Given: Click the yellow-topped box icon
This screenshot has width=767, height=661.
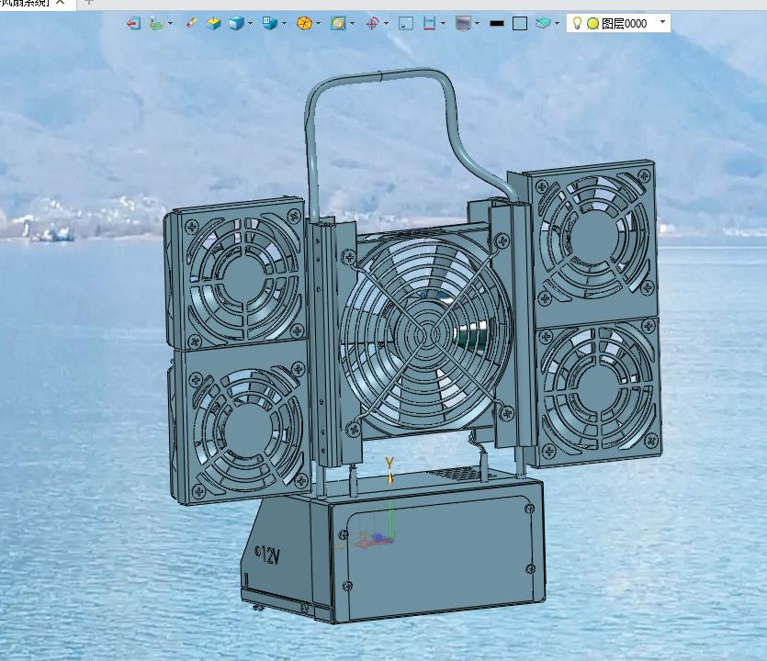Looking at the screenshot, I should click(x=213, y=23).
